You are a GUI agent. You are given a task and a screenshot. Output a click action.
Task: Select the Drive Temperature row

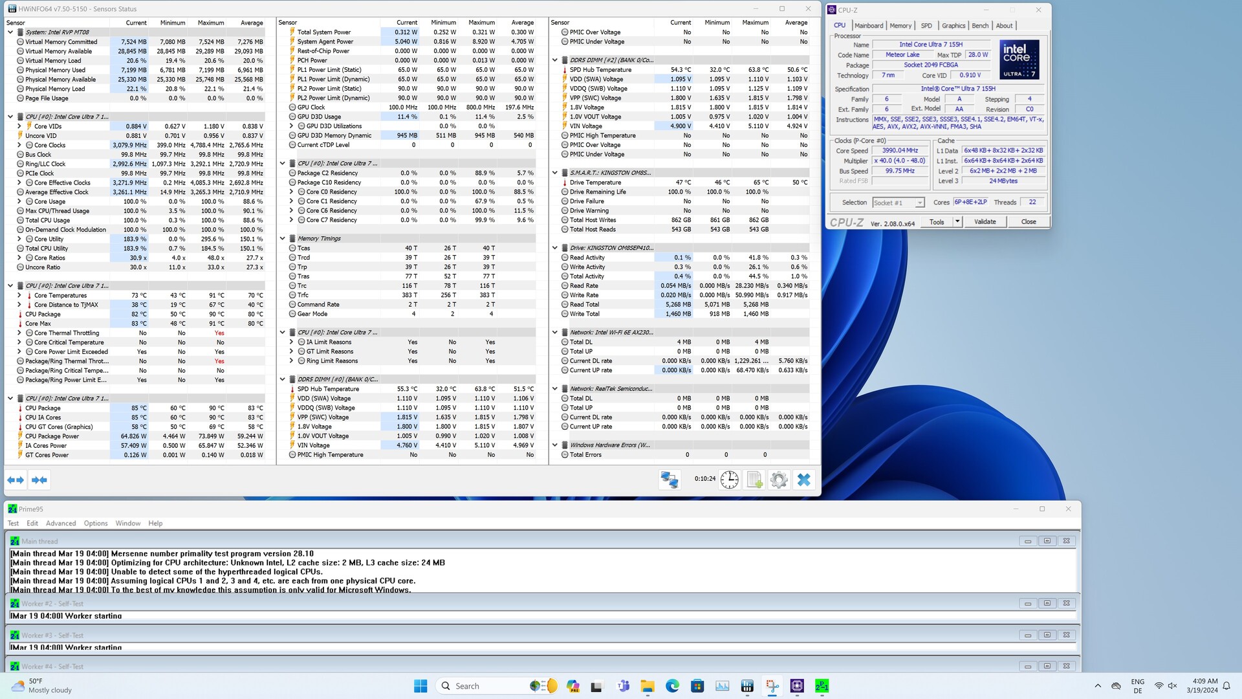coord(680,183)
